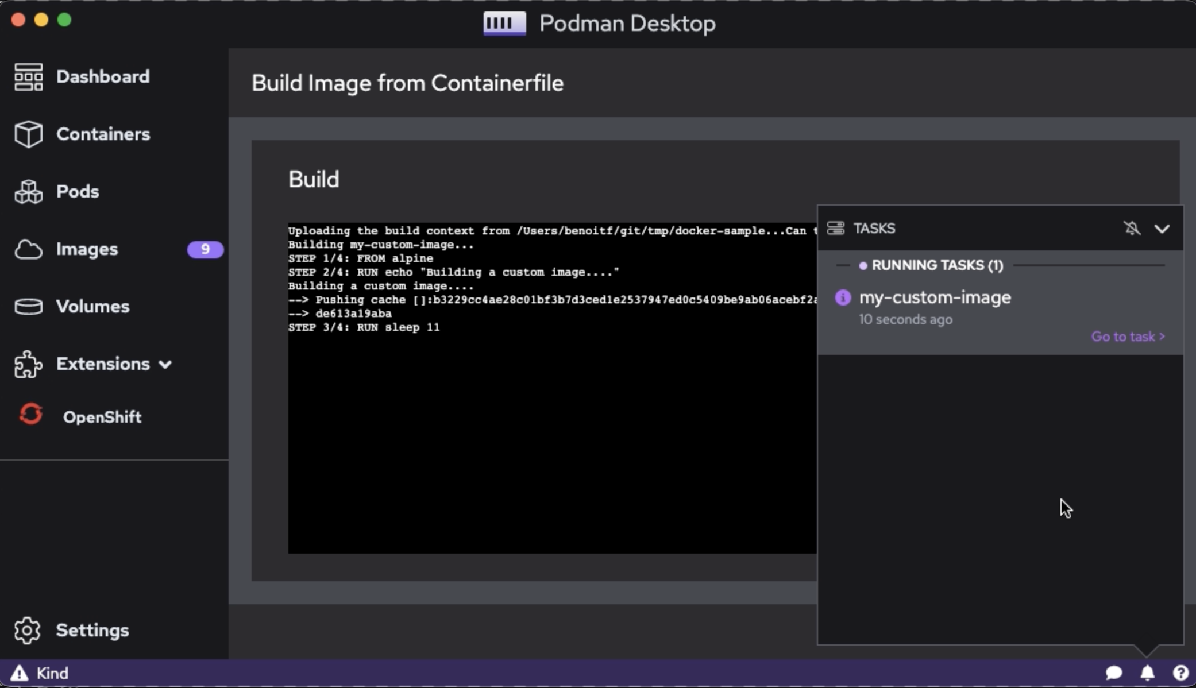
Task: Open Containers via its cube icon
Action: pos(28,134)
